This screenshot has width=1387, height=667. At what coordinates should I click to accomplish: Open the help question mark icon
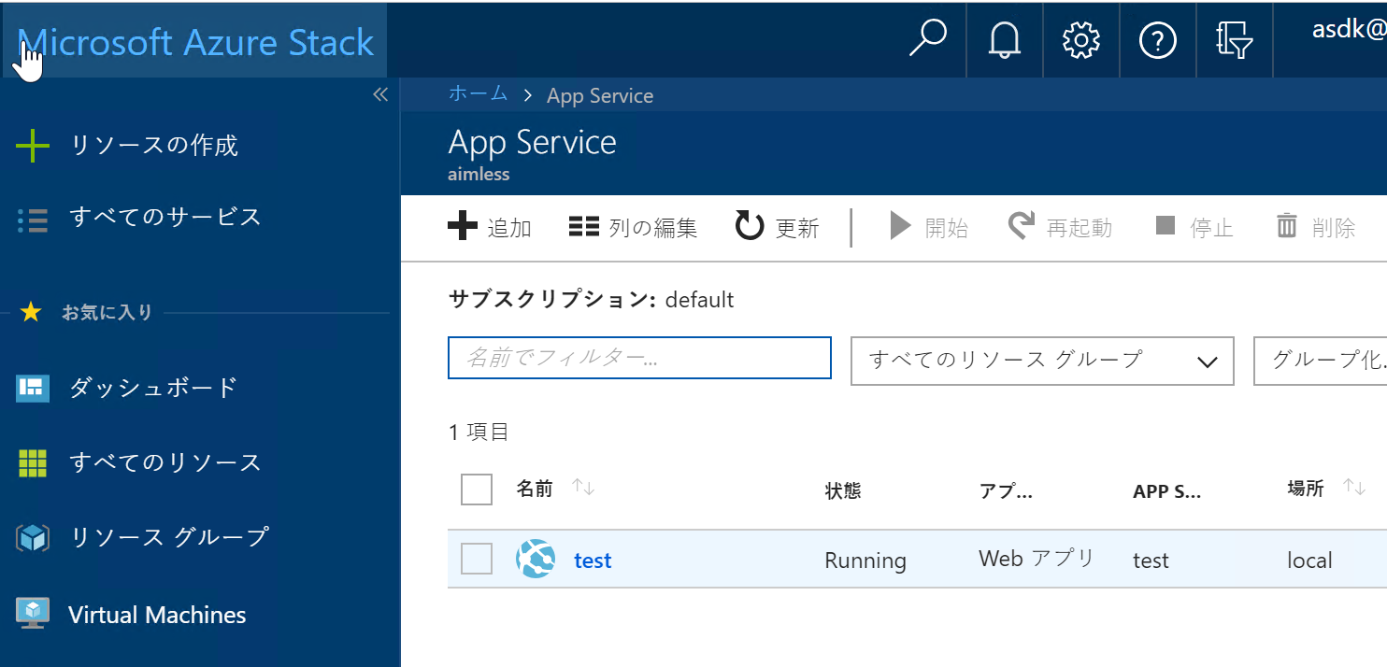click(1158, 40)
